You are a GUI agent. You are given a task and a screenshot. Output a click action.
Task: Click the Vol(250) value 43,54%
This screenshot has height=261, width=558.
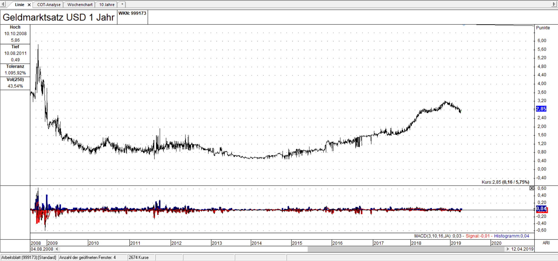(x=15, y=86)
